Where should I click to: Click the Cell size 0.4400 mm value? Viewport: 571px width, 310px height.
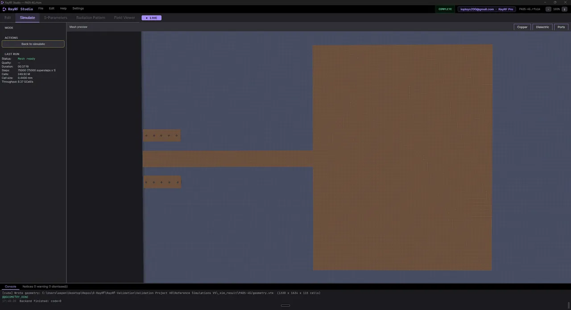[25, 78]
